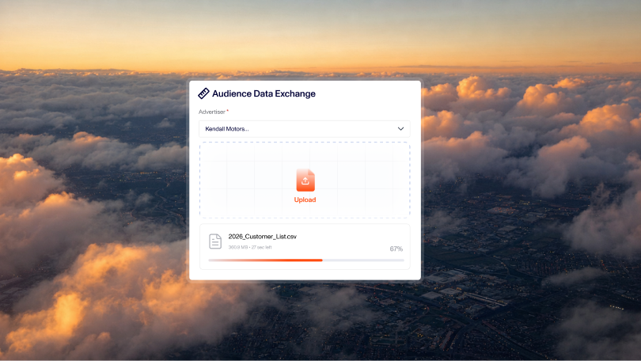Click the orange upload file icon
Image resolution: width=641 pixels, height=361 pixels.
coord(305,180)
